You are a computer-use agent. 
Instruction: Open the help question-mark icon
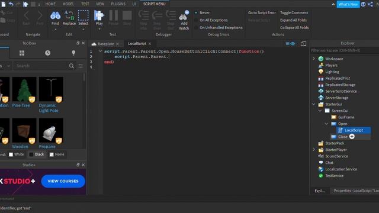pyautogui.click(x=363, y=4)
